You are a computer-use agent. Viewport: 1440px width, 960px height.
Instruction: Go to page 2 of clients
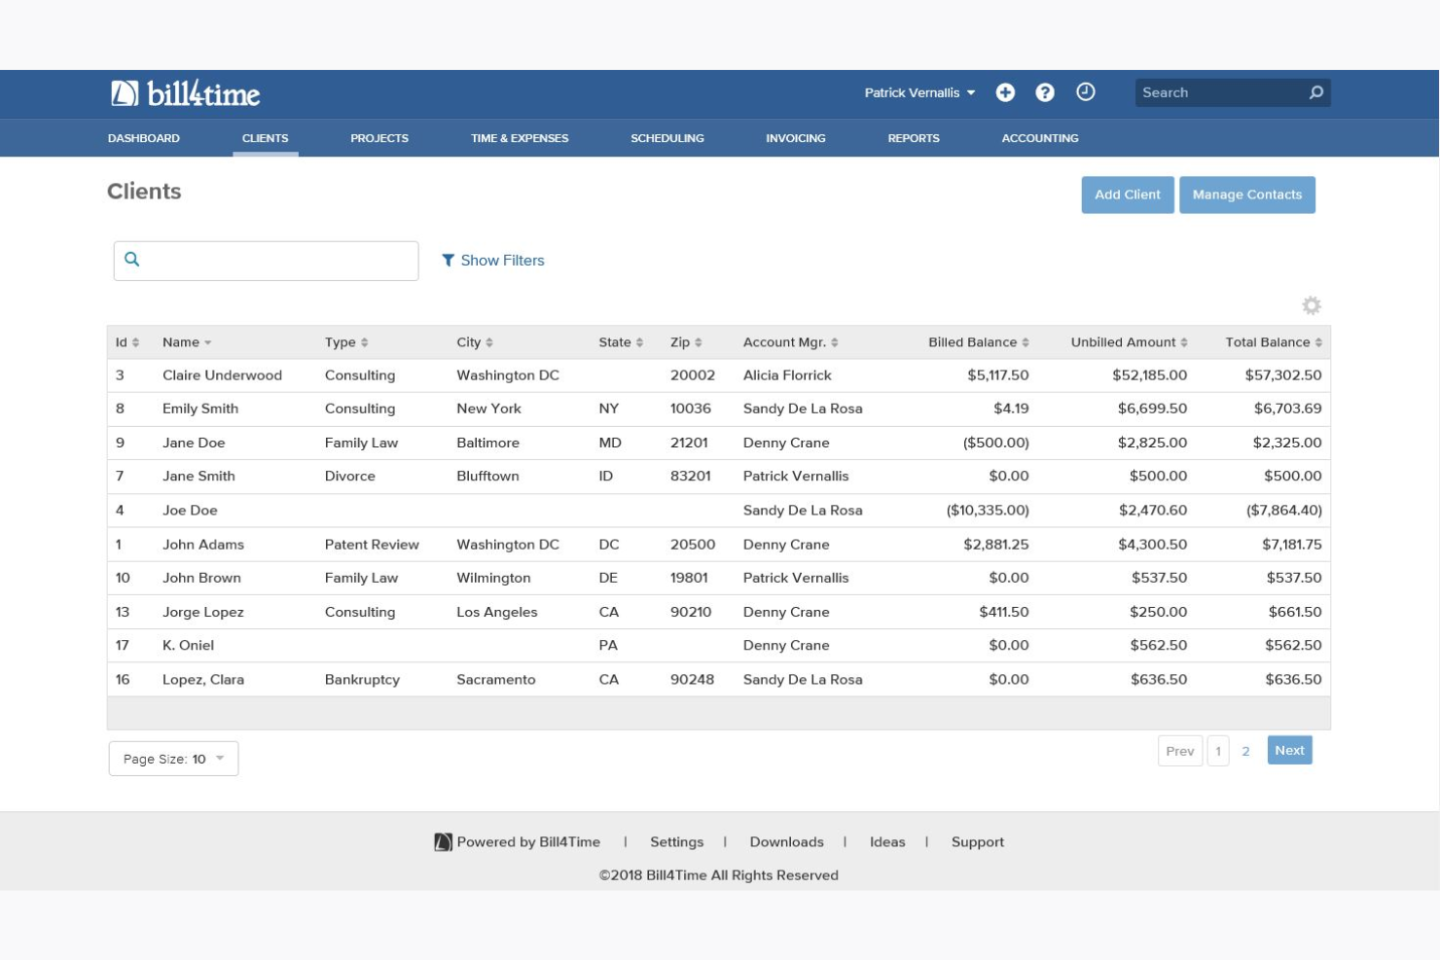(x=1245, y=751)
